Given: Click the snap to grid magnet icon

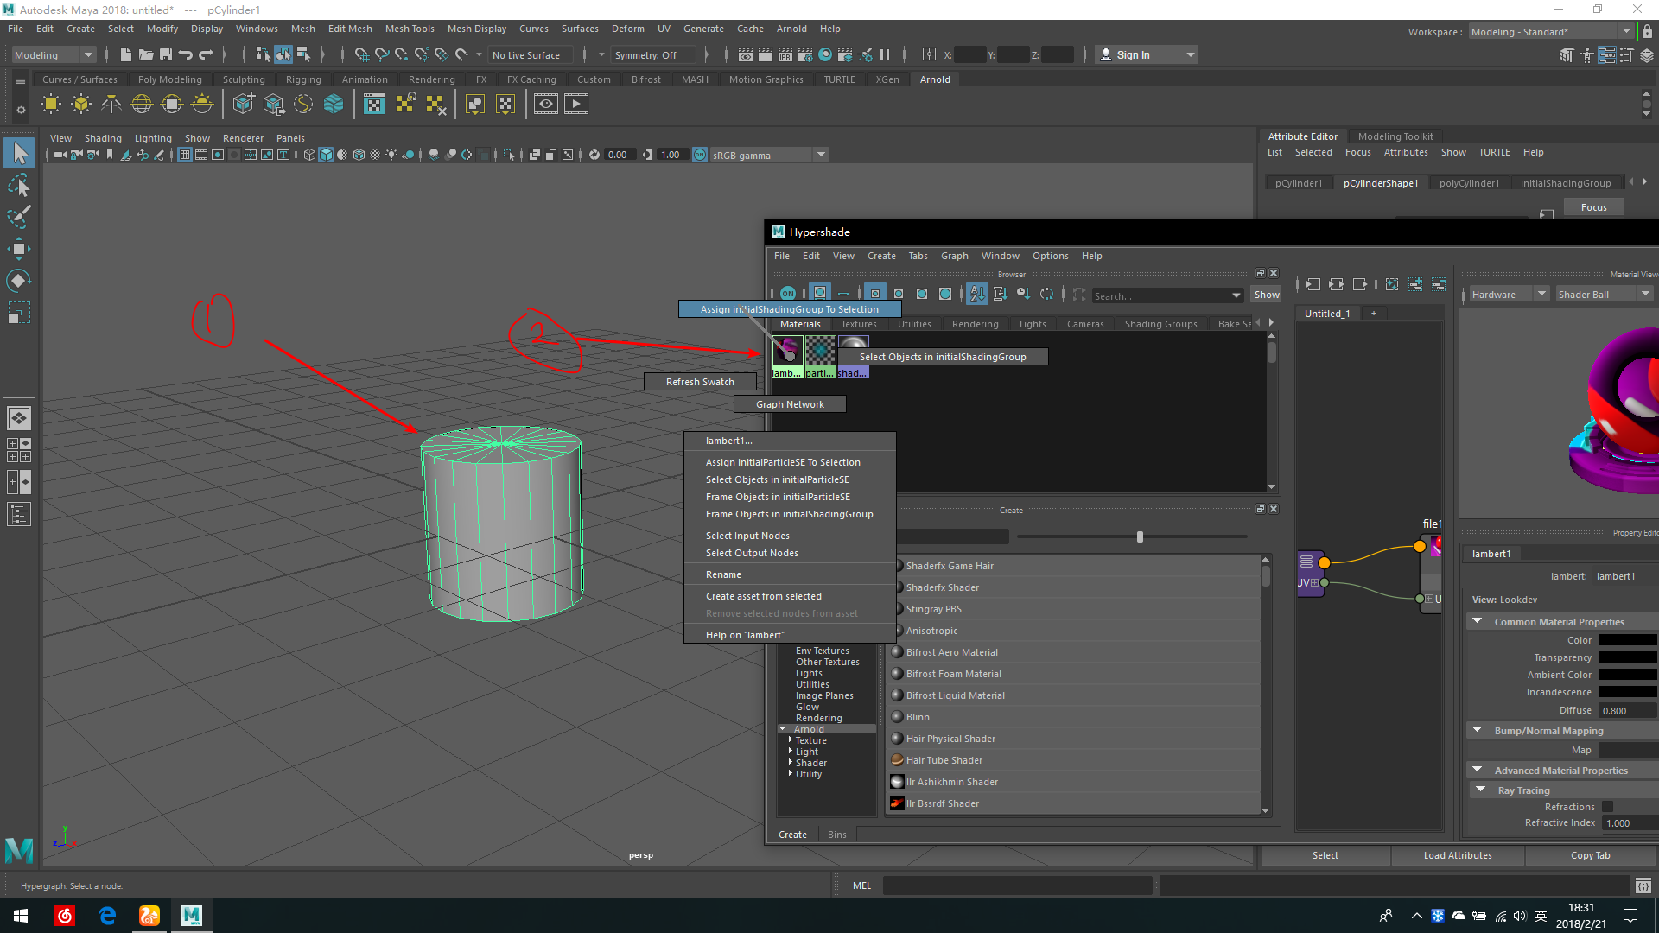Looking at the screenshot, I should click(363, 54).
